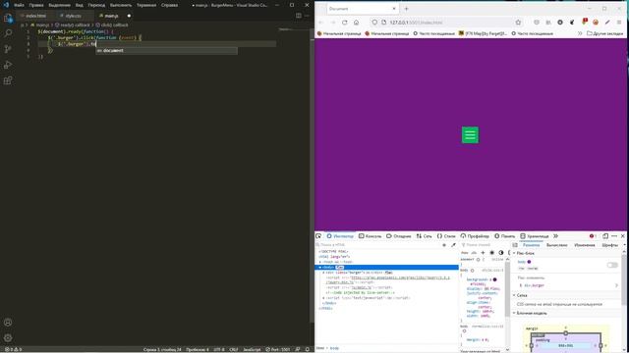This screenshot has width=629, height=353.
Task: Add a new CSS rule with plus icon
Action: point(483,253)
